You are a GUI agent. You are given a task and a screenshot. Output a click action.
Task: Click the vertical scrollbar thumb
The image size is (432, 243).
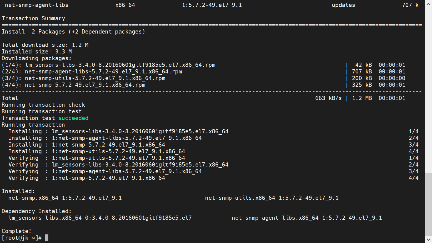pos(428,204)
